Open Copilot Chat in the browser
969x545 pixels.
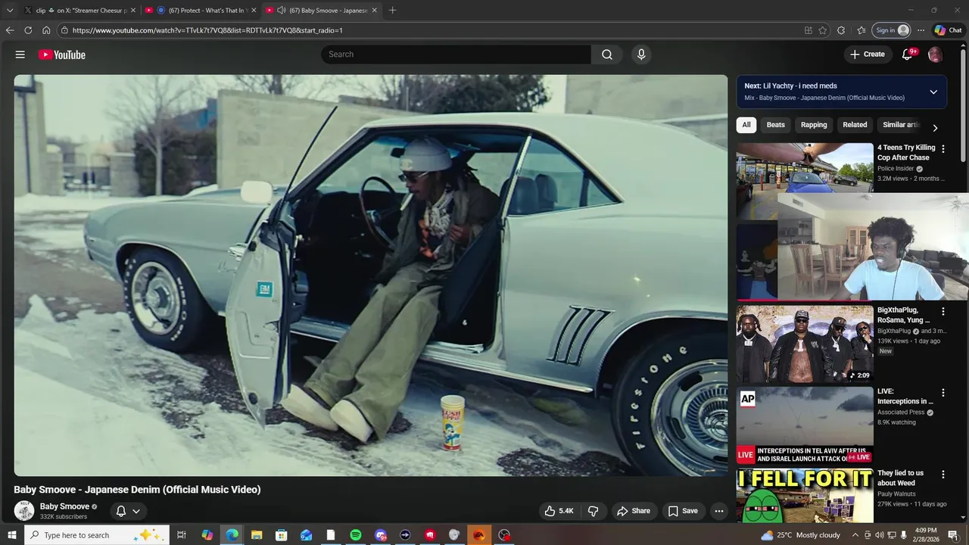(948, 30)
